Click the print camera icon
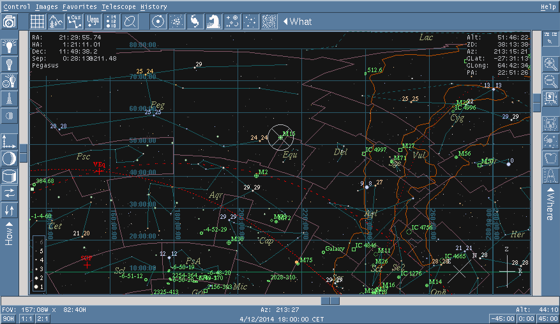The width and height of the screenshot is (560, 324). [9, 22]
